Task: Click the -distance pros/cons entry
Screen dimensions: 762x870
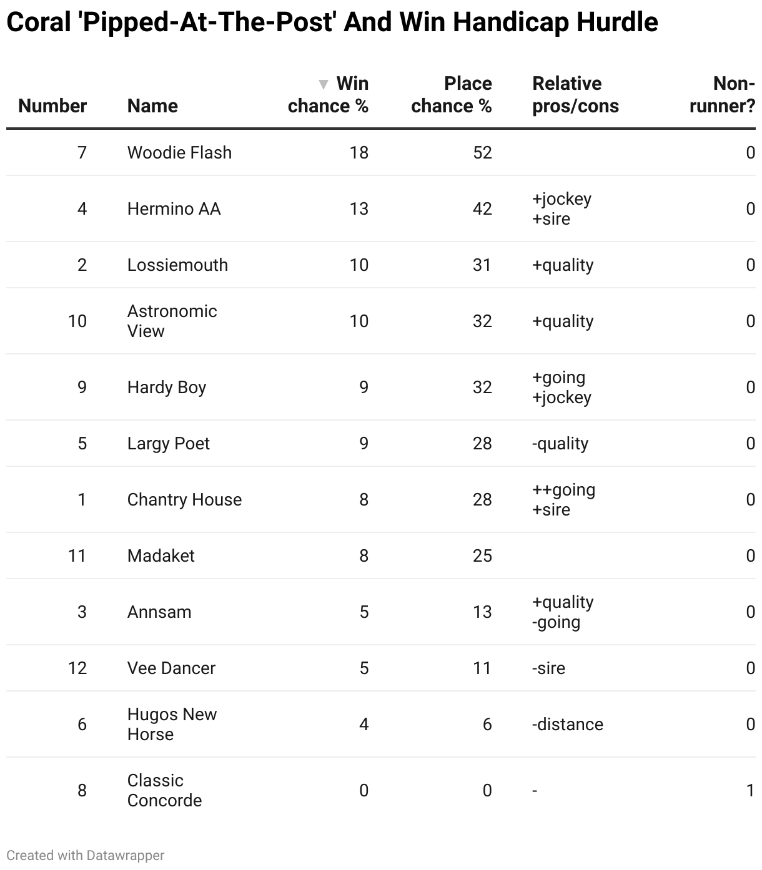Action: pyautogui.click(x=567, y=725)
